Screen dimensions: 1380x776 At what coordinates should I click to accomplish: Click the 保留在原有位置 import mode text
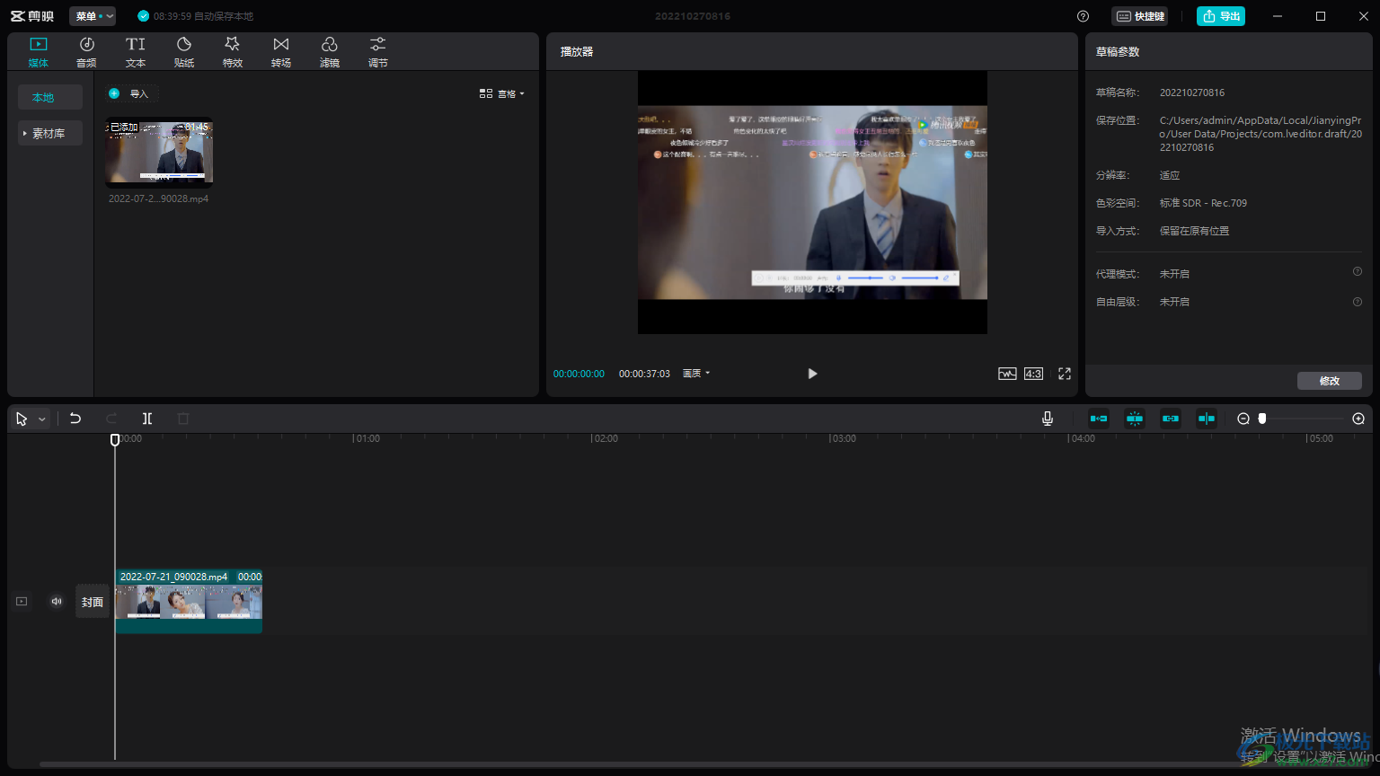[1194, 231]
